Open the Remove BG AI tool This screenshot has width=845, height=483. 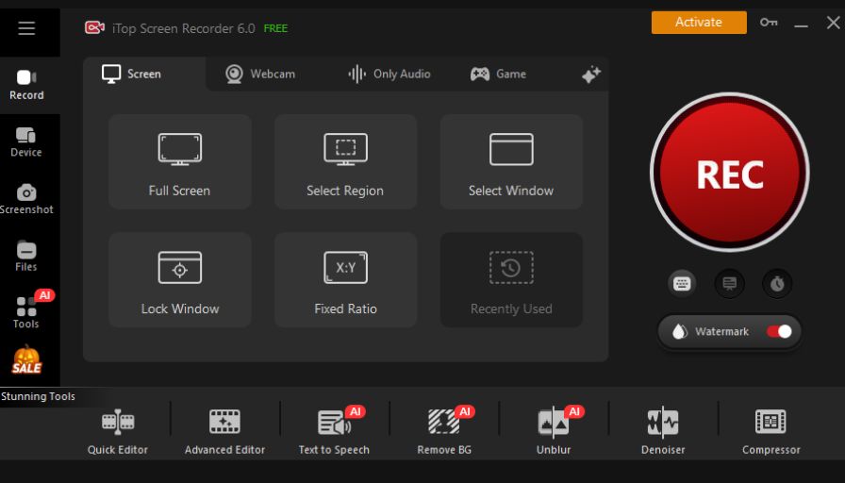(x=444, y=432)
